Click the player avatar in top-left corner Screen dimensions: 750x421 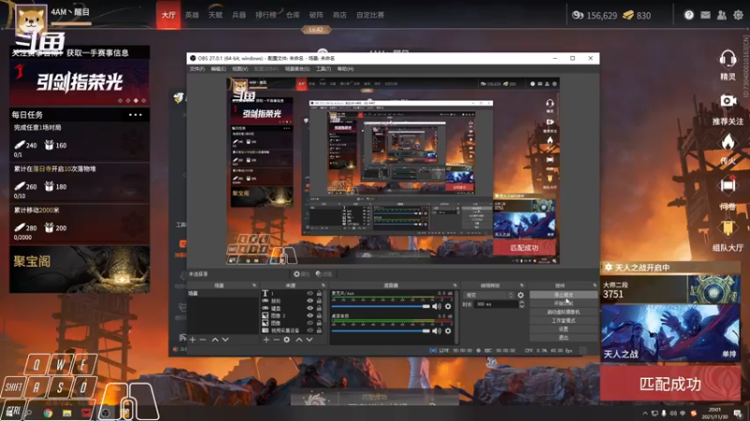32,21
